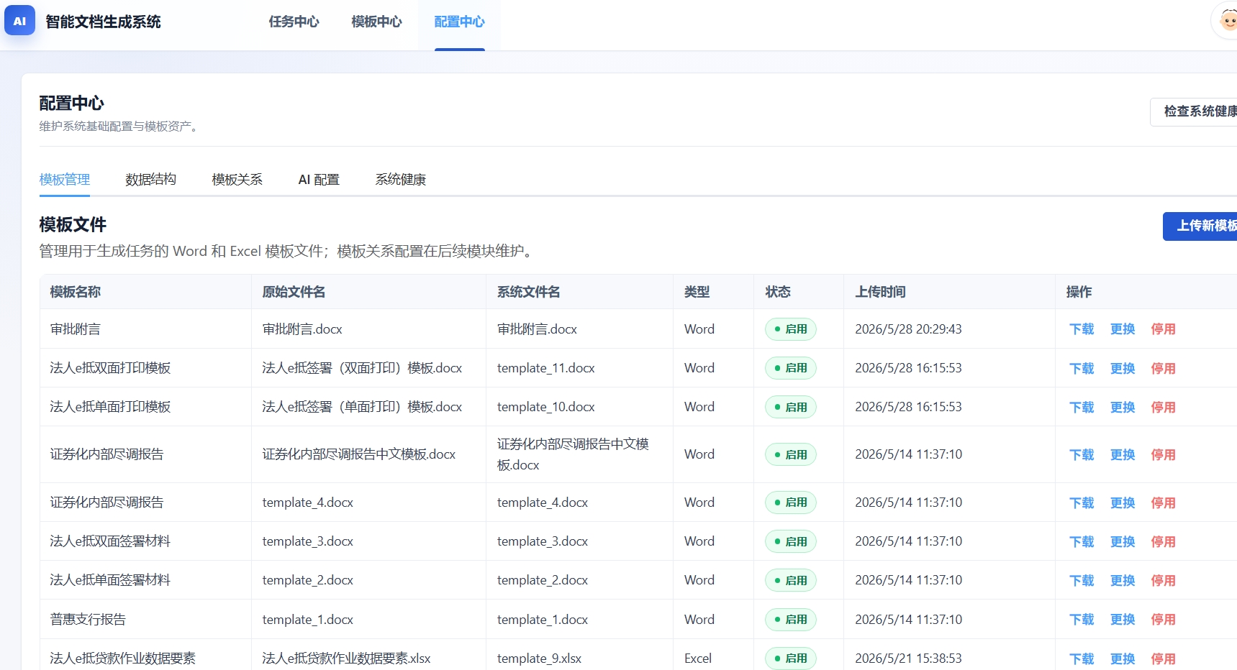Switch to the 模板管理 sub-tab

(x=65, y=179)
